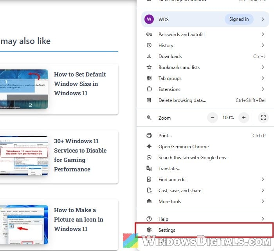Click the Signed in status pill
274x251 pixels.
coord(239,19)
